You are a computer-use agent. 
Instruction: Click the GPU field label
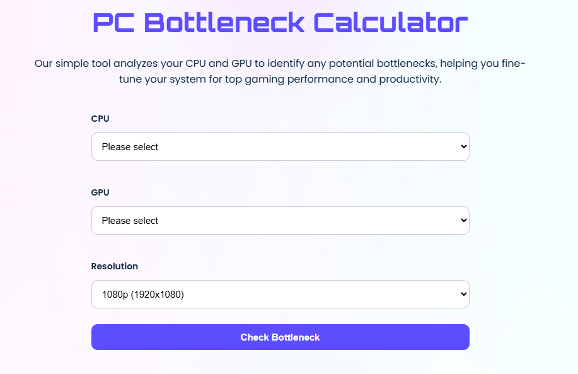tap(100, 192)
